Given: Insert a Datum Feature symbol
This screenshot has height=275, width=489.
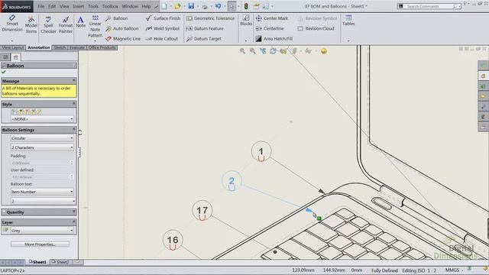Looking at the screenshot, I should click(x=205, y=28).
